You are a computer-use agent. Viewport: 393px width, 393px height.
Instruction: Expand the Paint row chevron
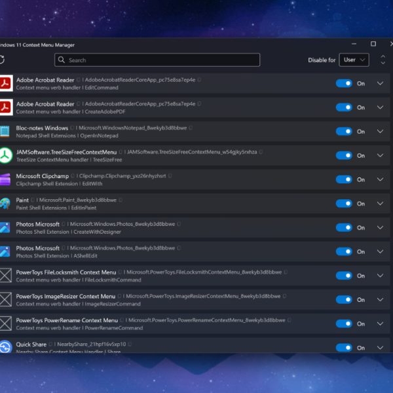click(x=380, y=204)
